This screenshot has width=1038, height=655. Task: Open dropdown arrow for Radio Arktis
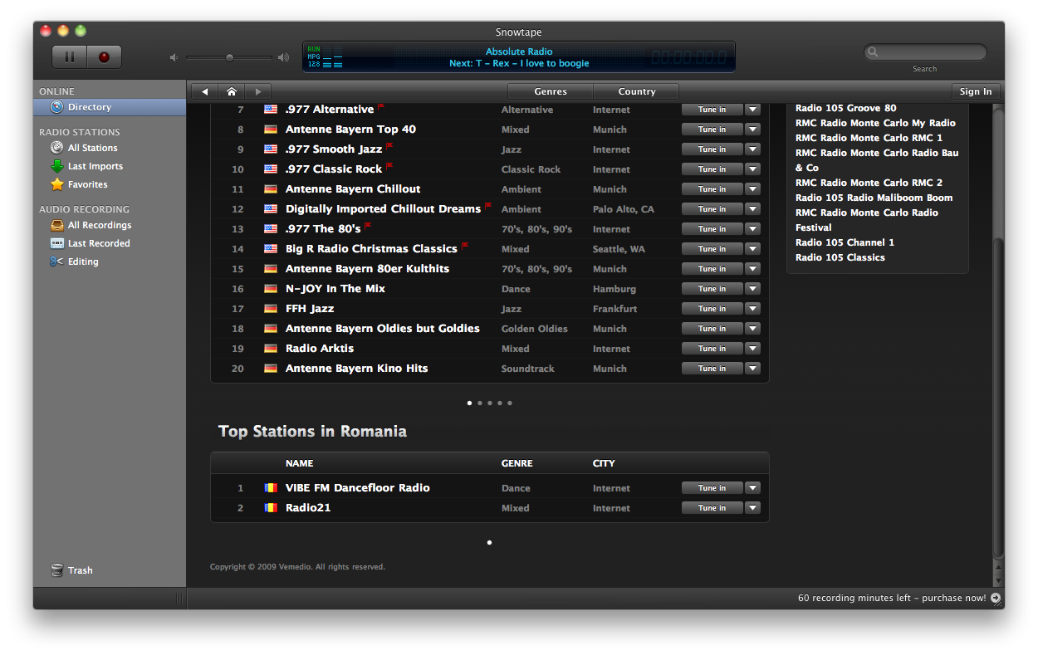752,349
